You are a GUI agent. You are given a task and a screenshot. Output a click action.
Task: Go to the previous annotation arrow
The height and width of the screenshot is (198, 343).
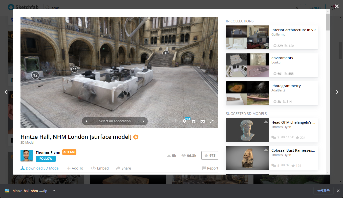pos(86,121)
